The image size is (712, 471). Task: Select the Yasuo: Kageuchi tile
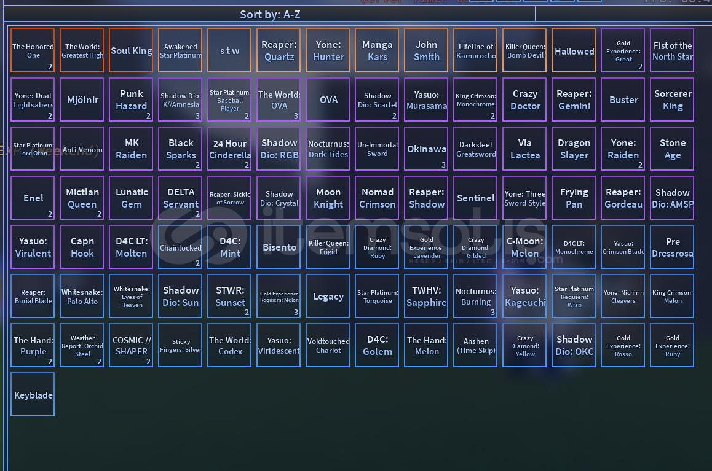(524, 296)
